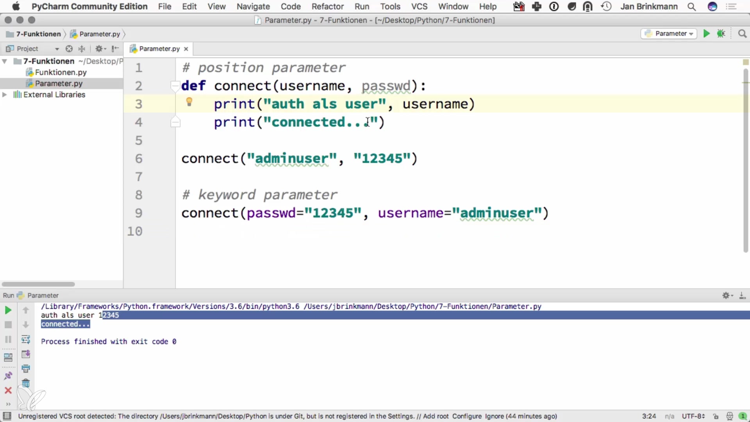
Task: Click the intention lightbulb on line 3
Action: coord(189,102)
